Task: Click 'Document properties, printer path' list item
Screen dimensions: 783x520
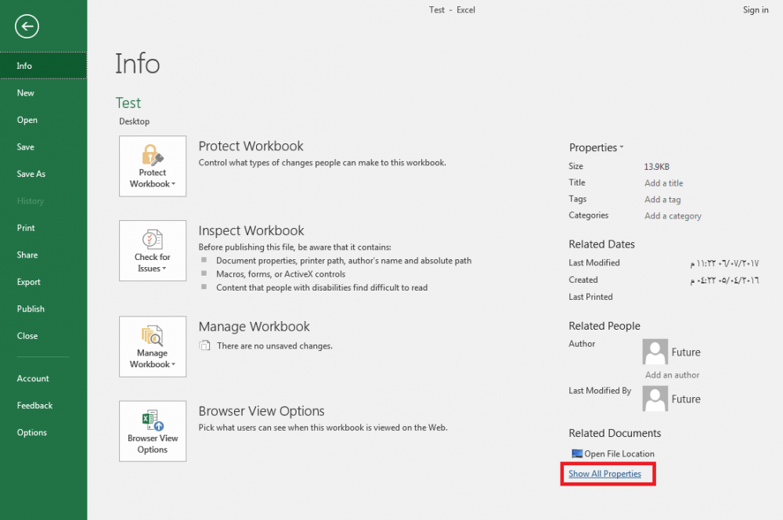Action: coord(344,260)
